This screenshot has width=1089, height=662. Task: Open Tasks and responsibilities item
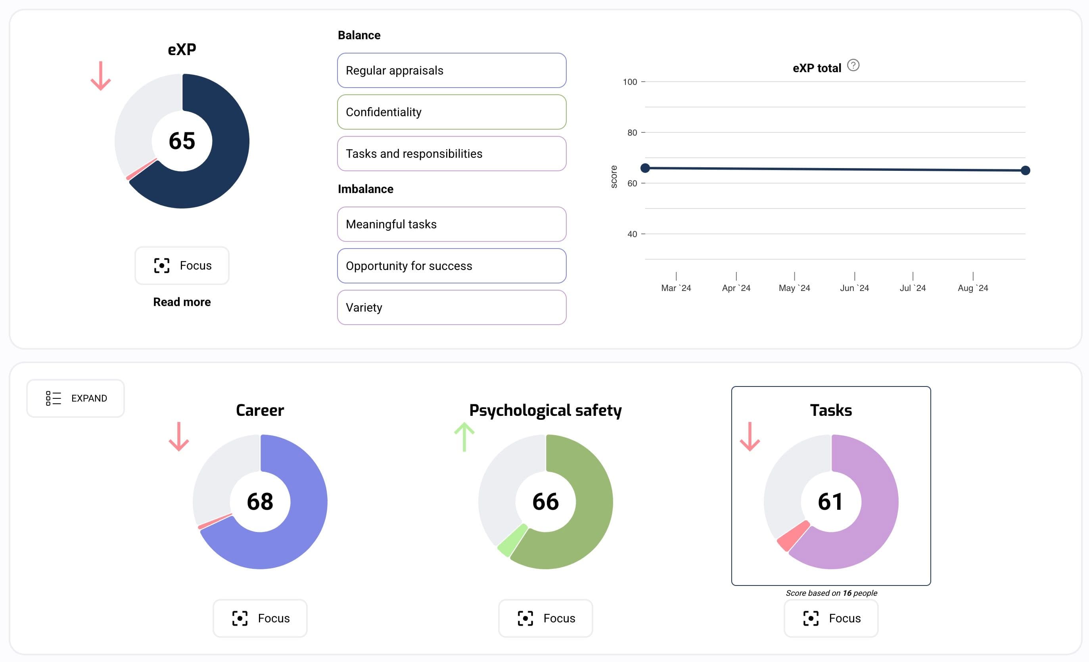click(452, 153)
